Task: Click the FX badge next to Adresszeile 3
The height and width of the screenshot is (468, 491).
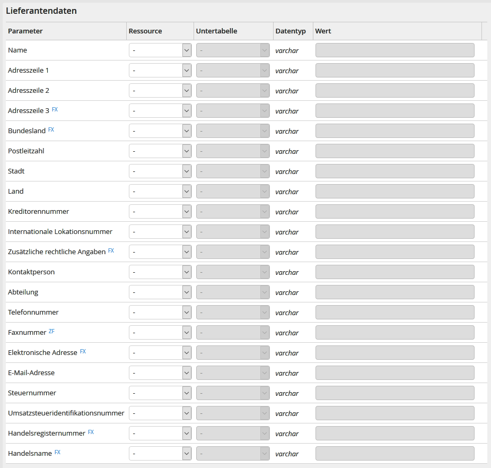Action: point(55,110)
